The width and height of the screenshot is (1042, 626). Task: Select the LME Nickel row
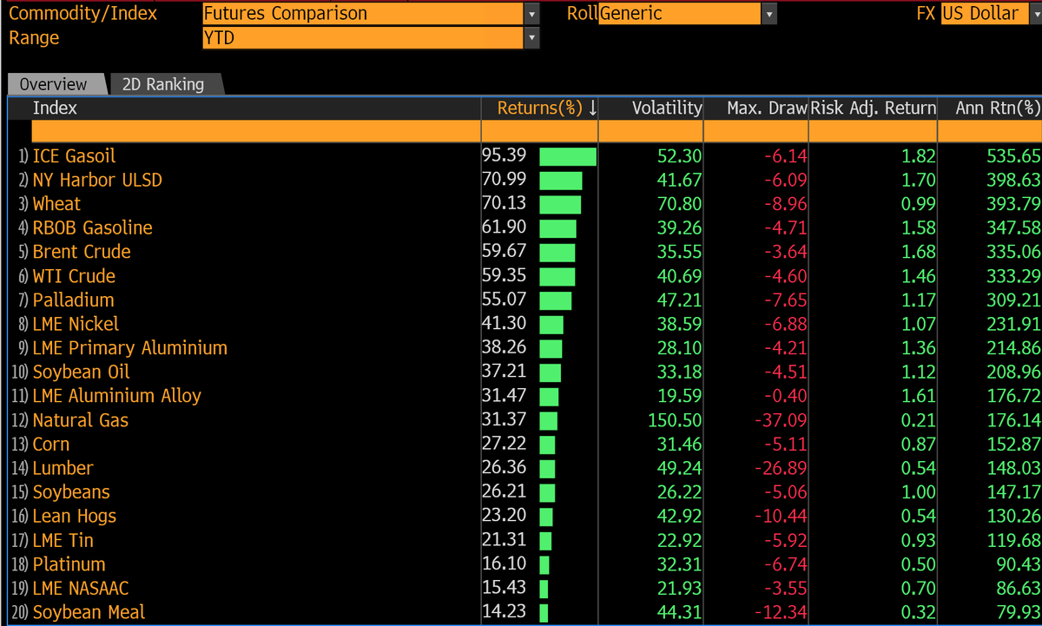[x=524, y=324]
